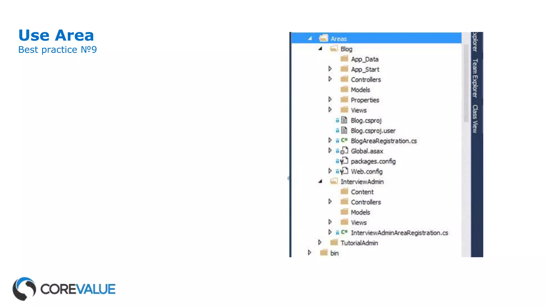Expand the App_Start folder arrow
547x307 pixels.
[330, 69]
